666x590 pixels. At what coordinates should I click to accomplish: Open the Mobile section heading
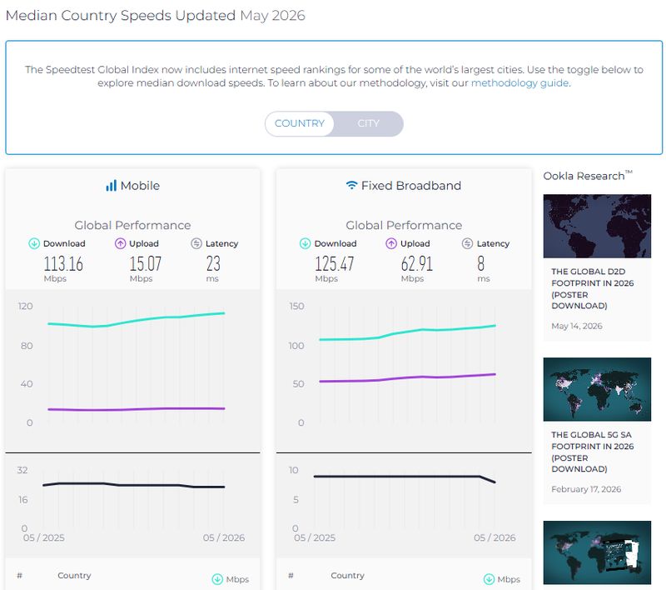click(x=133, y=186)
